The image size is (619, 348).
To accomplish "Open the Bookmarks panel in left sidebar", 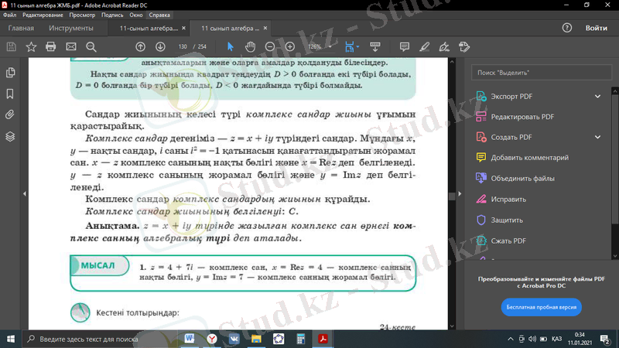I will (x=10, y=94).
